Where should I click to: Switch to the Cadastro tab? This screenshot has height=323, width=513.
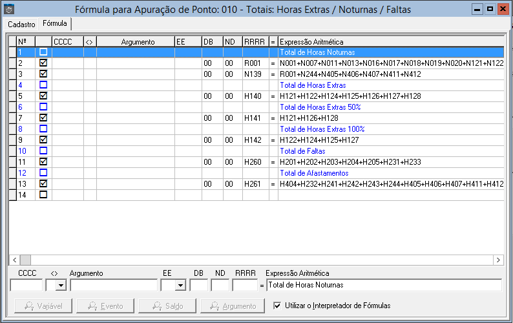(x=21, y=24)
